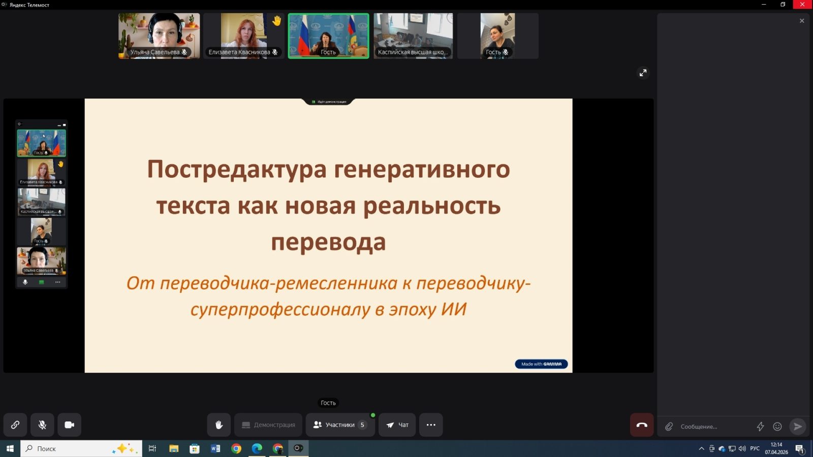
Task: Open the three-dot more options menu
Action: (431, 425)
